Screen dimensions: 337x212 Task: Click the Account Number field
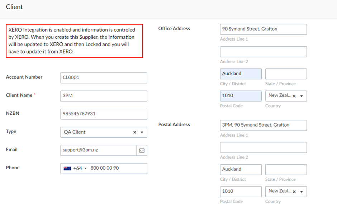pyautogui.click(x=104, y=78)
